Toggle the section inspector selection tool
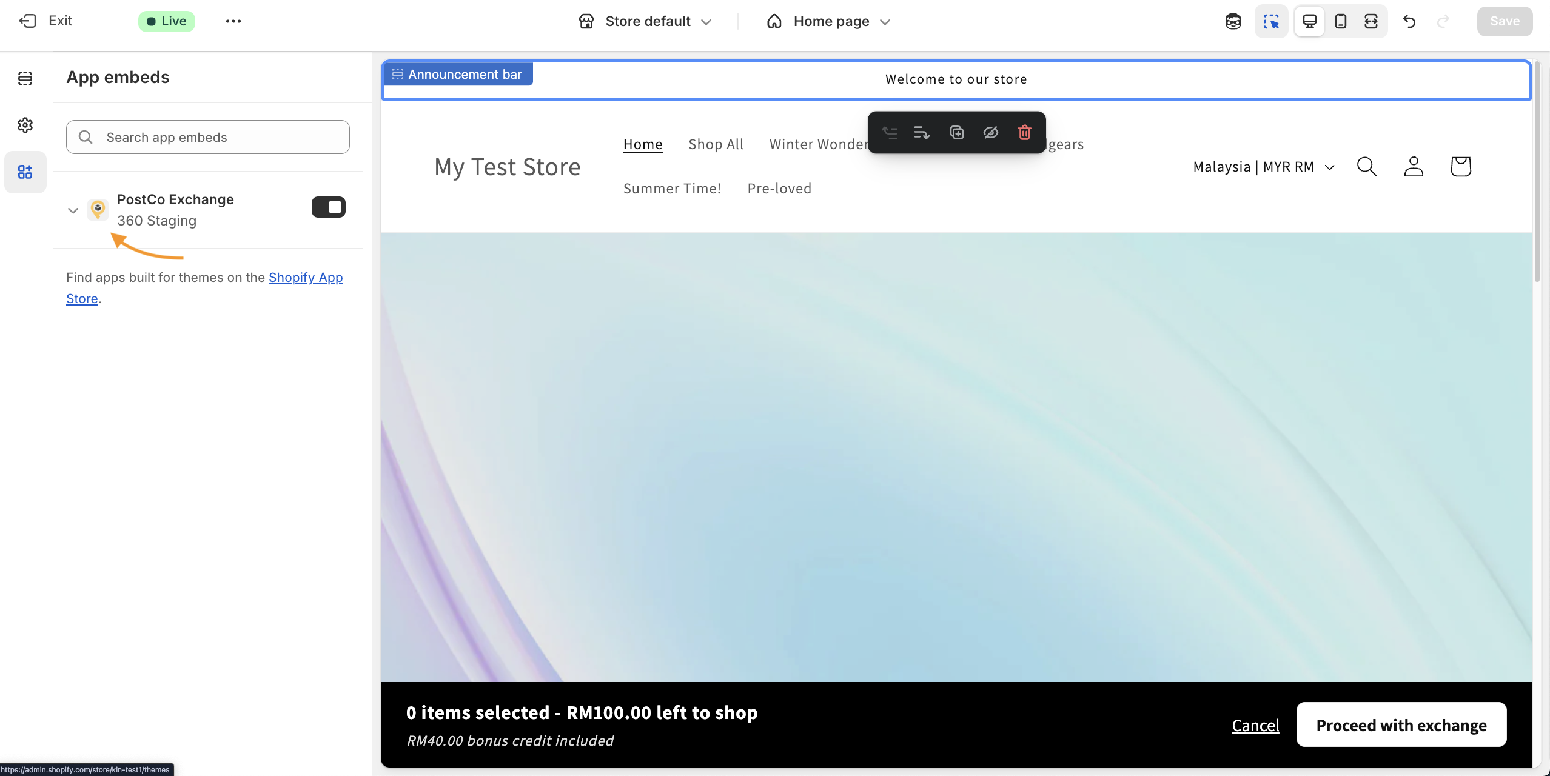1550x776 pixels. click(x=1271, y=21)
